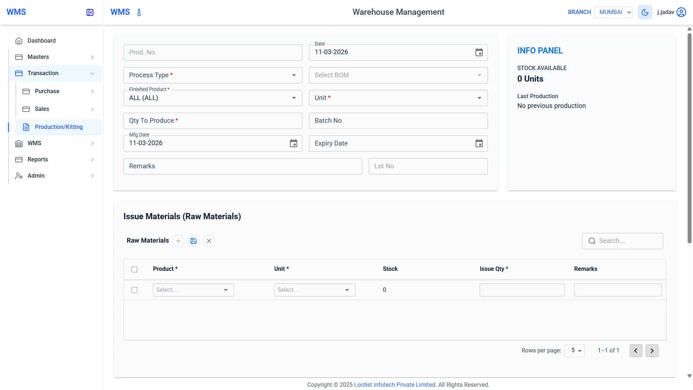Open the Reports menu item
The width and height of the screenshot is (693, 390).
pyautogui.click(x=55, y=160)
